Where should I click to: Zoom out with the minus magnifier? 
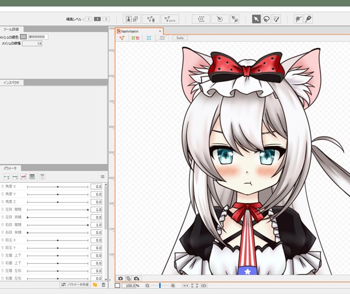[x=148, y=285]
